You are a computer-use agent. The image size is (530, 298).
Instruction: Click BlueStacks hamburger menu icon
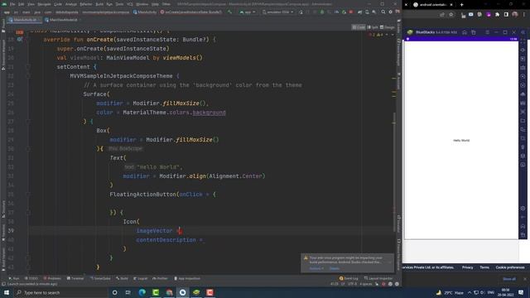(x=487, y=32)
